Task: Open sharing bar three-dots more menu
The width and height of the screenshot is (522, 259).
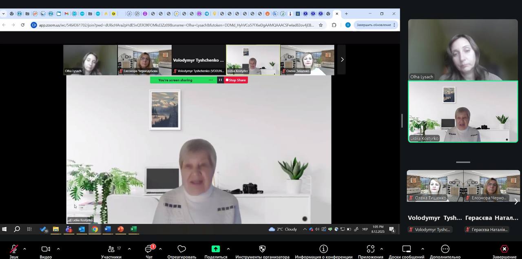Action: [x=210, y=80]
